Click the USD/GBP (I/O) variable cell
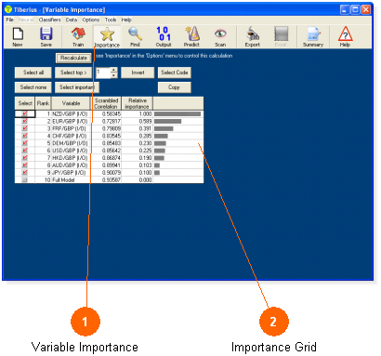Image resolution: width=381 pixels, height=356 pixels. click(71, 151)
